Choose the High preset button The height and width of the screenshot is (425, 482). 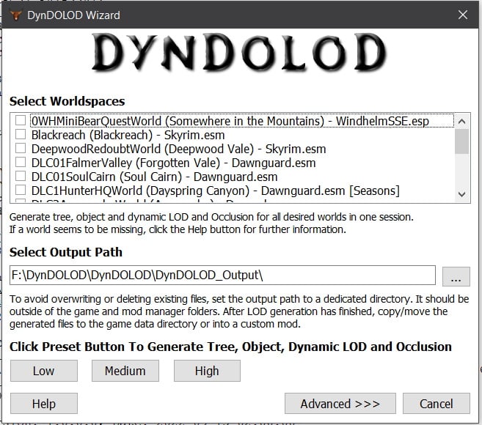[207, 371]
